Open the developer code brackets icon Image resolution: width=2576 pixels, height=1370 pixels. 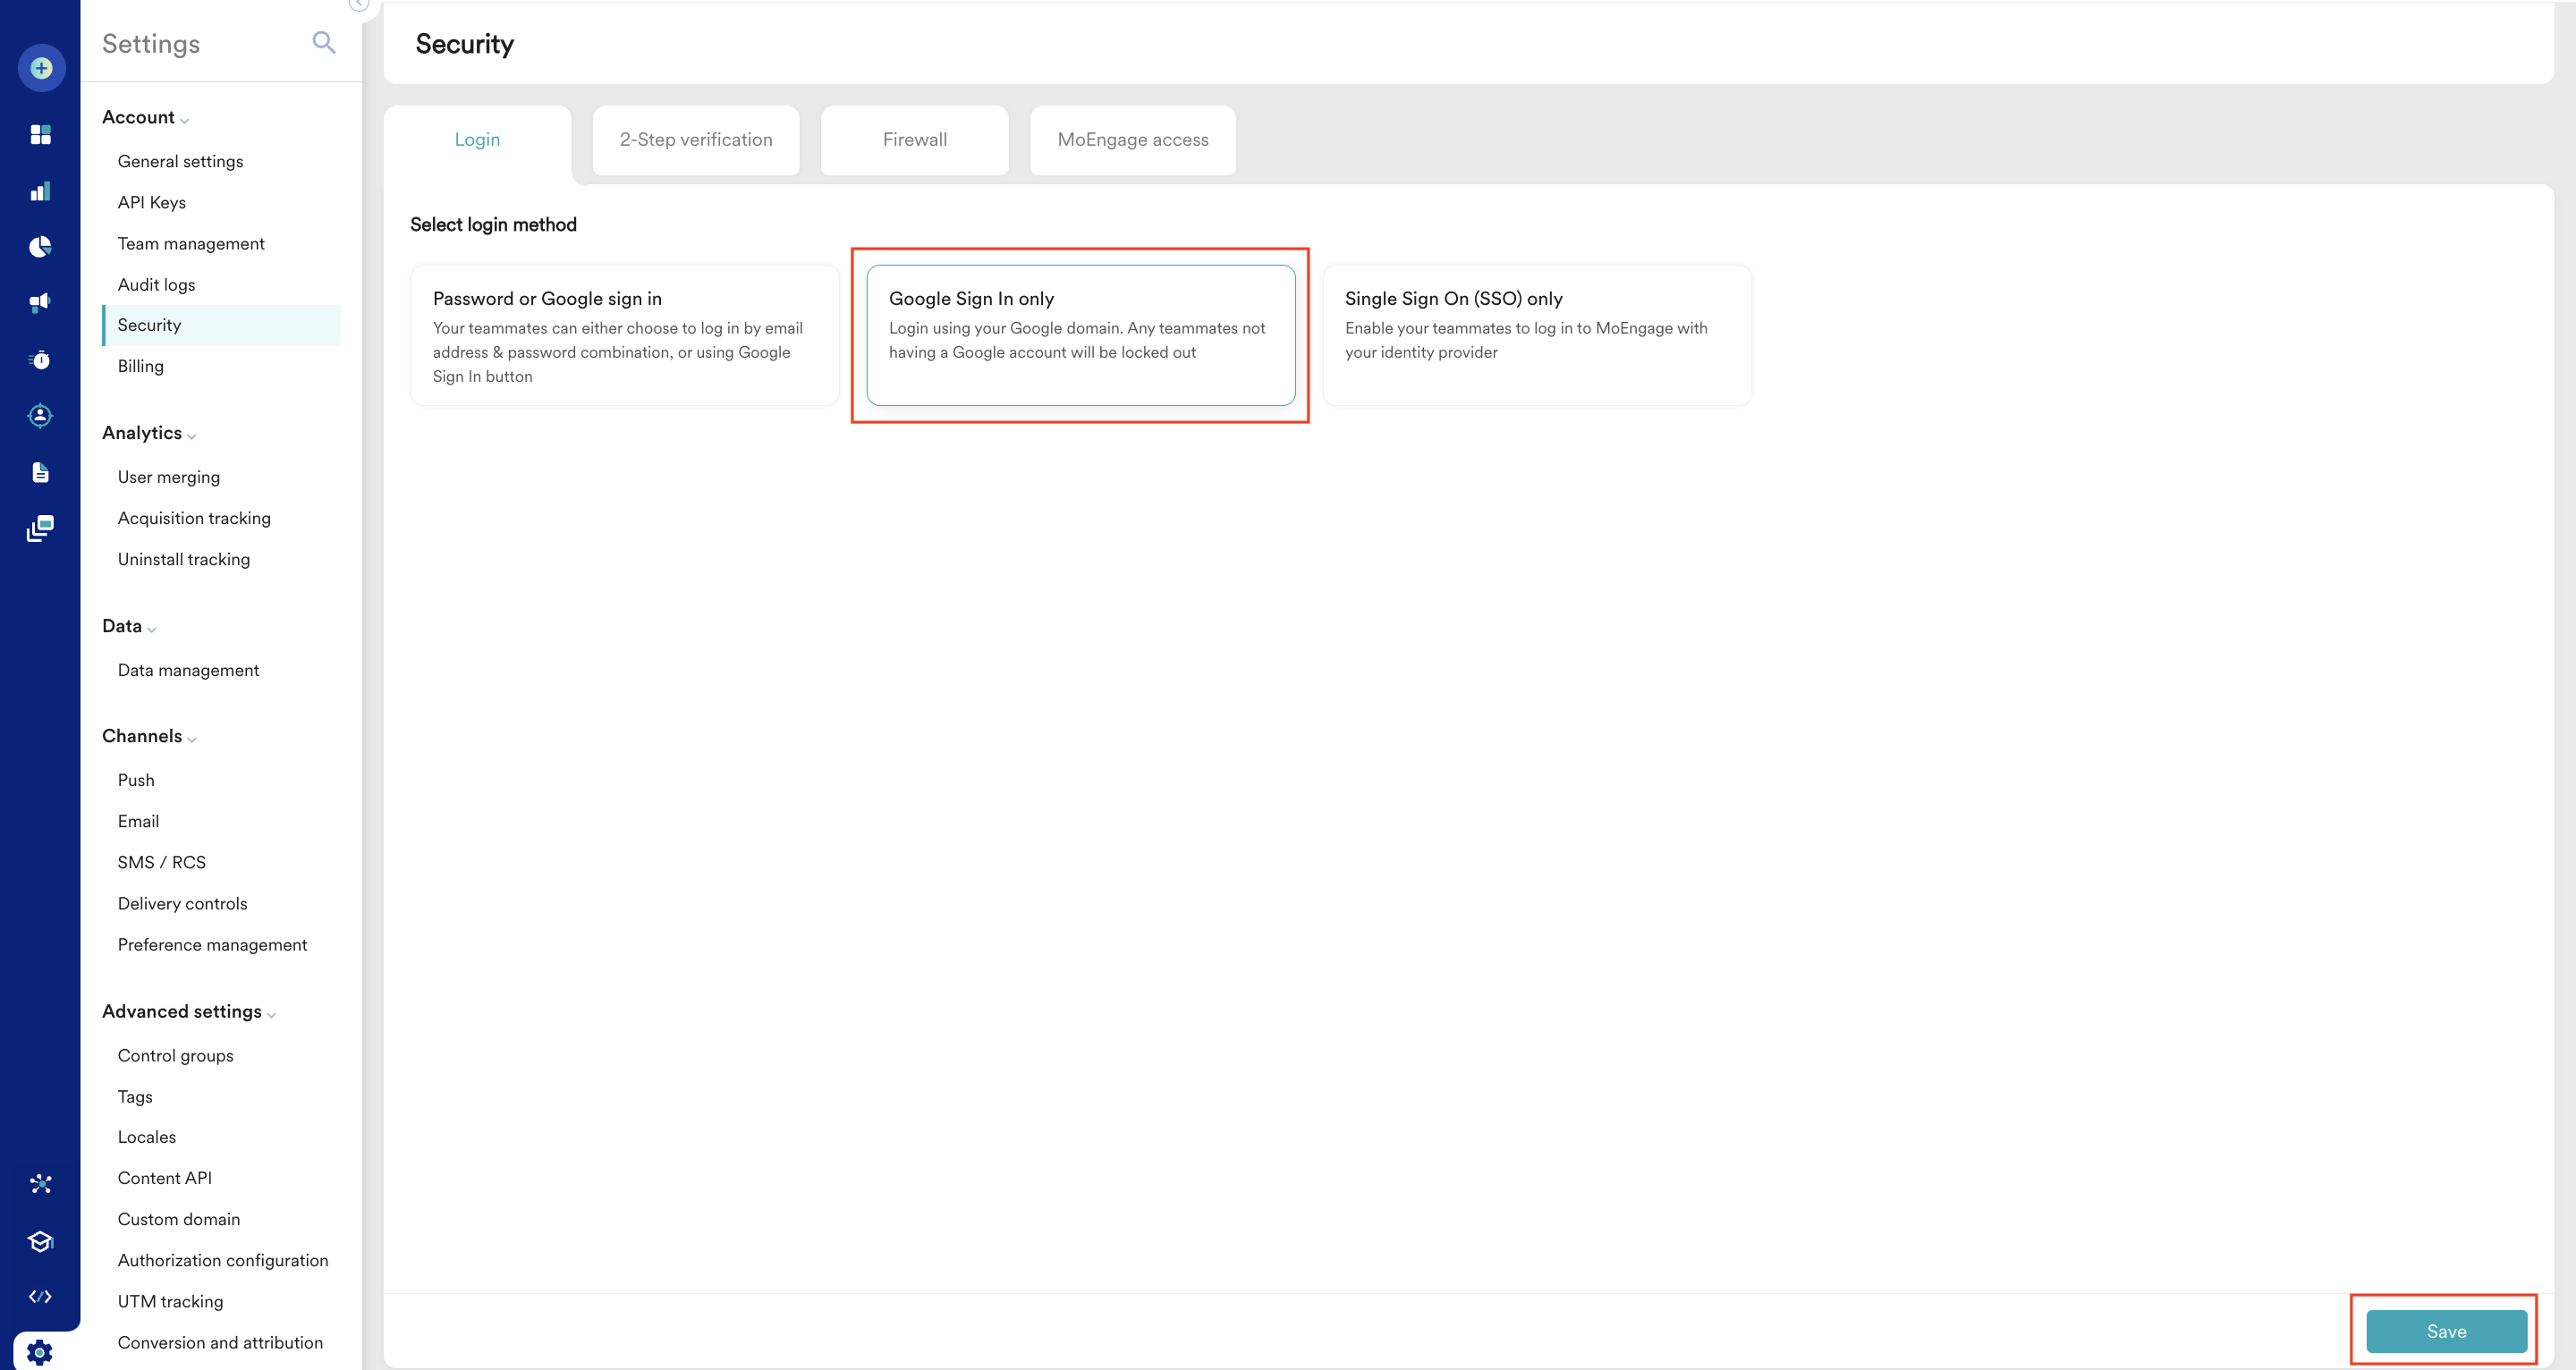pos(40,1297)
